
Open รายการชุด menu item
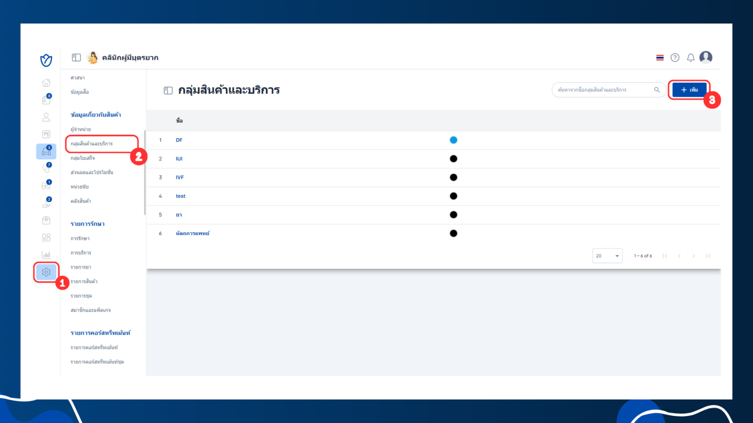[x=81, y=296]
